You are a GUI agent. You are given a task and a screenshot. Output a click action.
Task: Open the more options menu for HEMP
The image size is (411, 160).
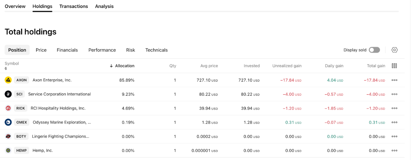[x=394, y=151]
